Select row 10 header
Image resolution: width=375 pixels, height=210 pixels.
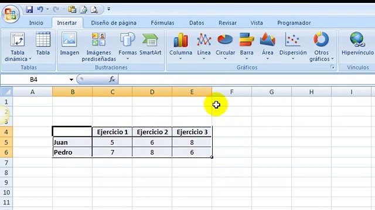[x=6, y=192]
